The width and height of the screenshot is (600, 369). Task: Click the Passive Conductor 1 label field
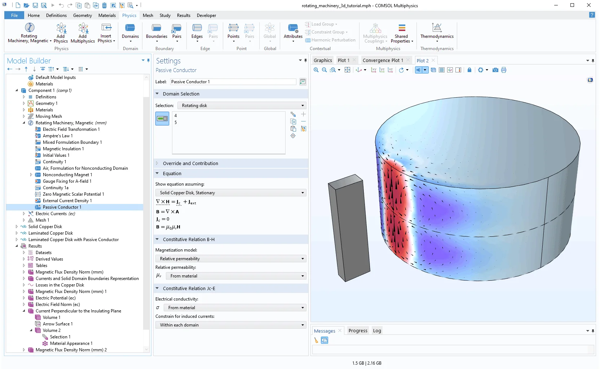click(233, 82)
